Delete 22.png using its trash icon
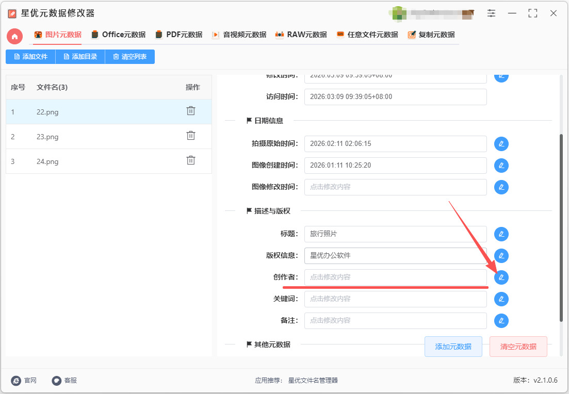Screen dimensions: 569x394 (191, 111)
